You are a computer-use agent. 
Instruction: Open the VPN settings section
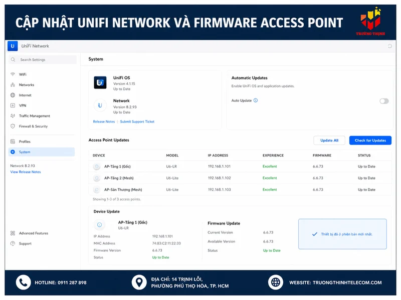coord(42,105)
